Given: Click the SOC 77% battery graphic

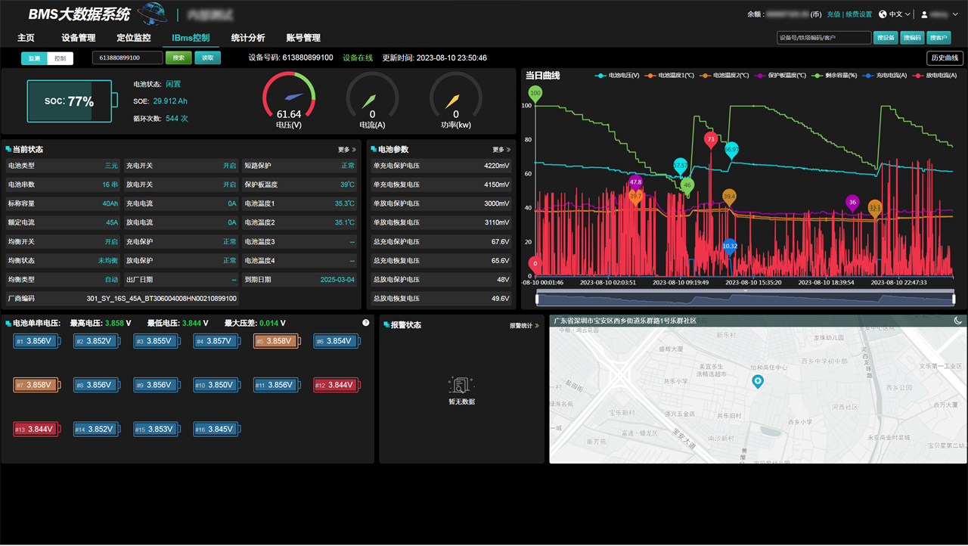Looking at the screenshot, I should [73, 101].
